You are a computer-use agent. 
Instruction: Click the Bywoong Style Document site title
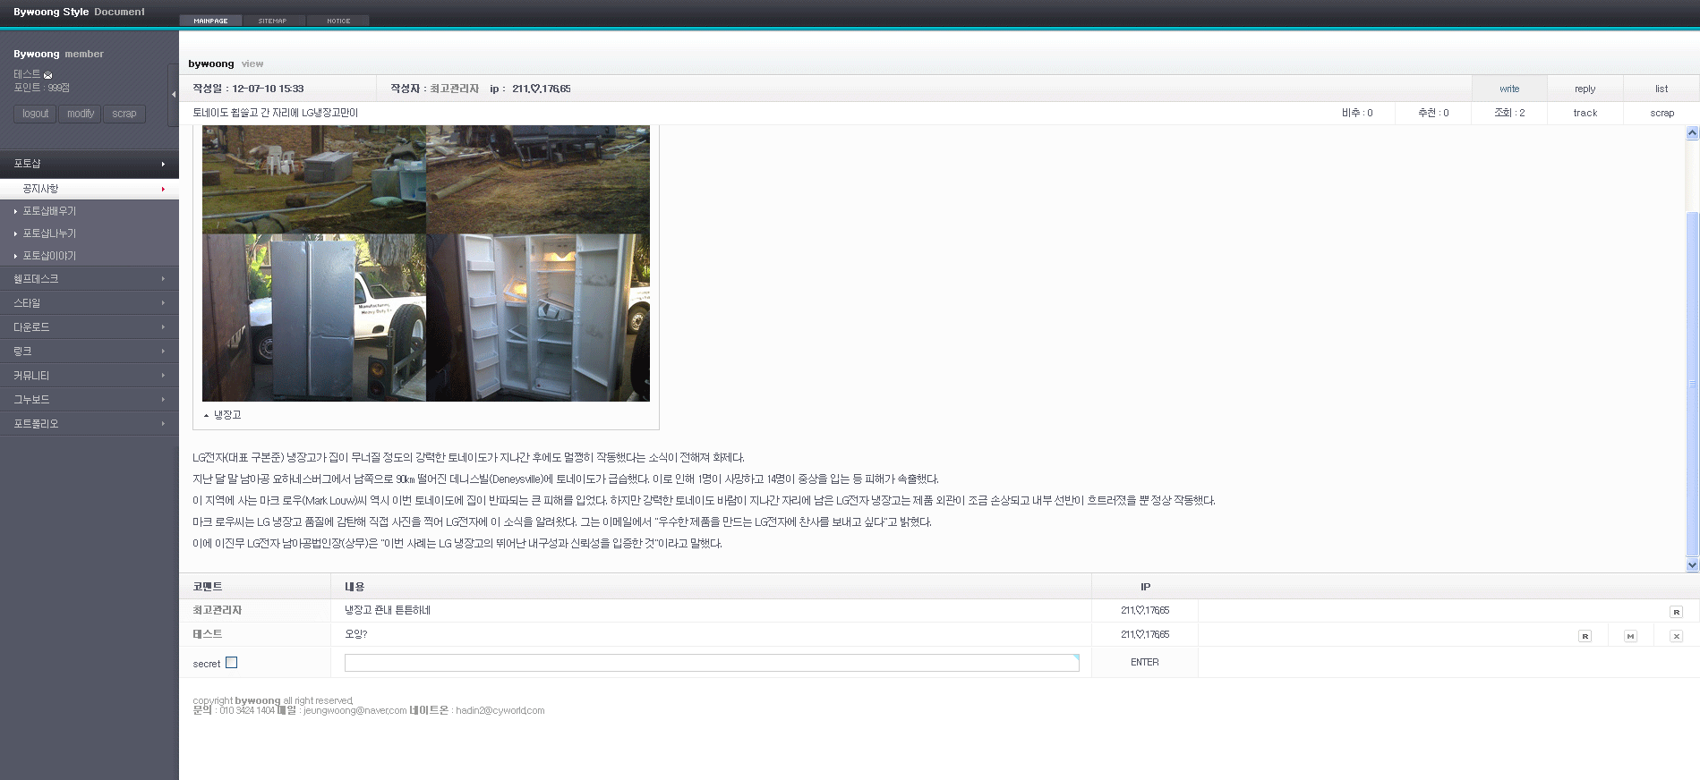(79, 12)
